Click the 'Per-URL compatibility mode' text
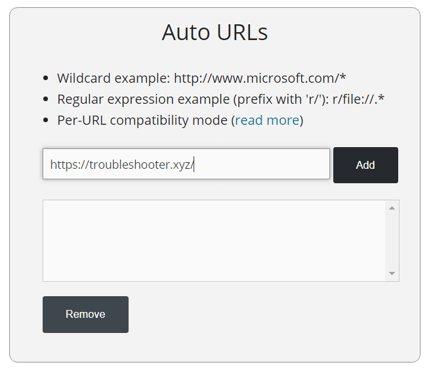This screenshot has width=433, height=375. [x=142, y=120]
